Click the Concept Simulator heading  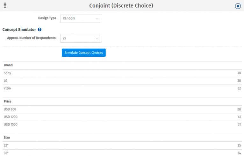pyautogui.click(x=19, y=29)
